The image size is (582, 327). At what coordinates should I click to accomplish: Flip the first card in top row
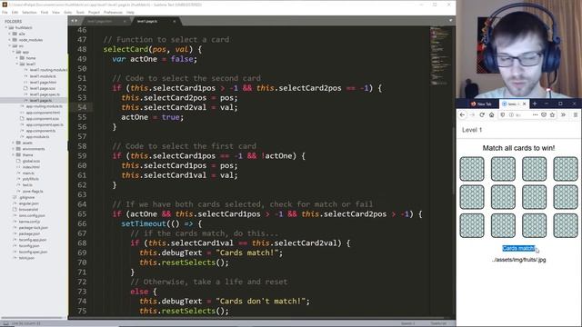(x=472, y=169)
